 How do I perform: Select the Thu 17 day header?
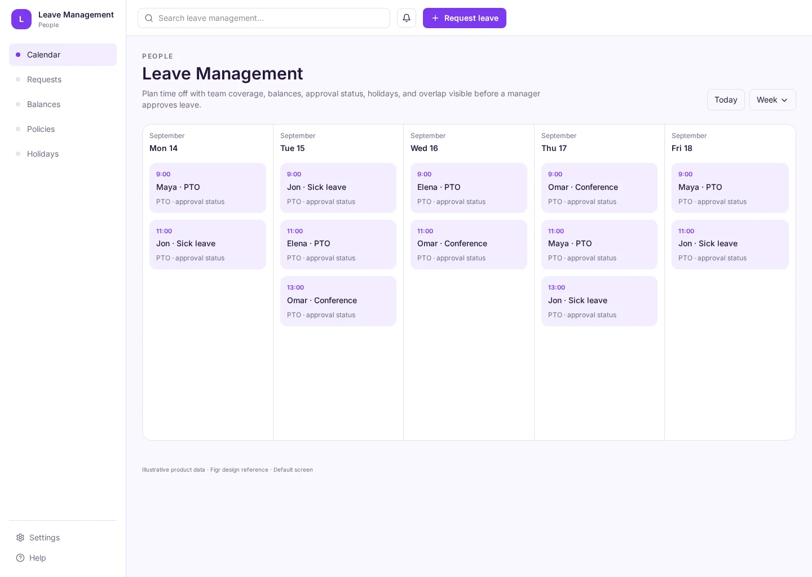click(554, 148)
